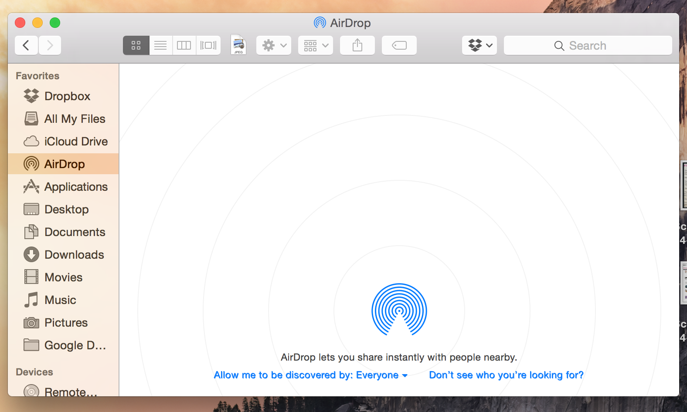The height and width of the screenshot is (412, 687).
Task: Click the Devices sidebar heading
Action: pyautogui.click(x=34, y=372)
